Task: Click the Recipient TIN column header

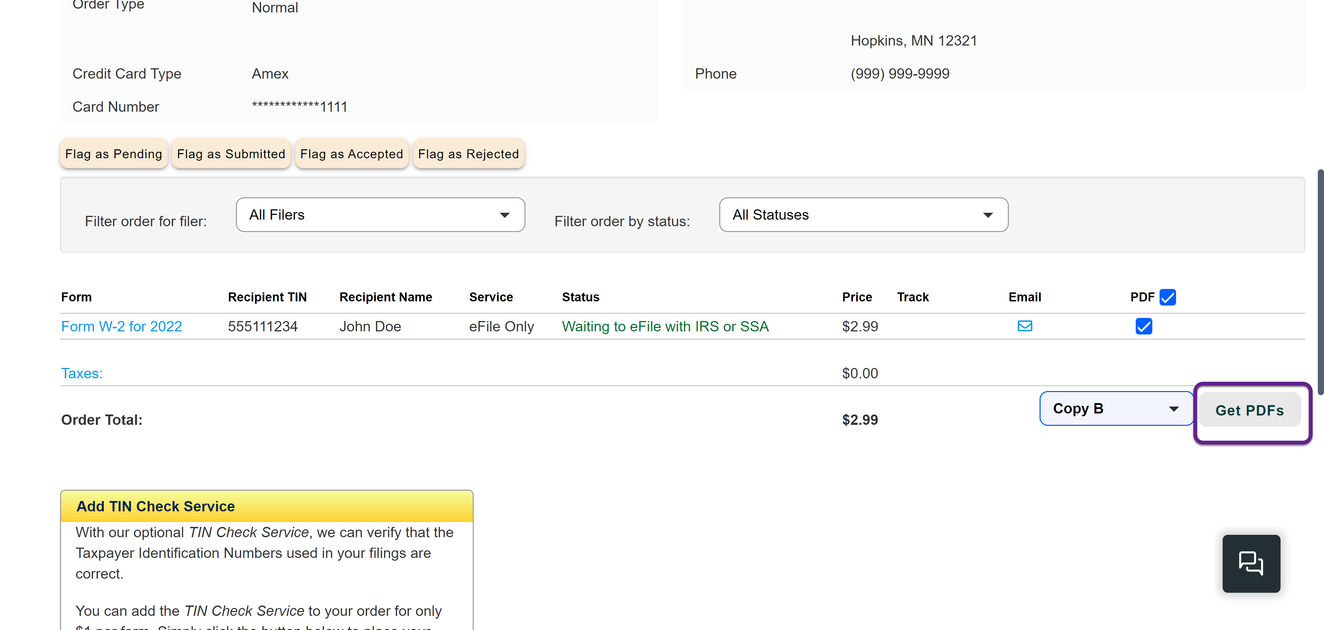Action: (x=267, y=298)
